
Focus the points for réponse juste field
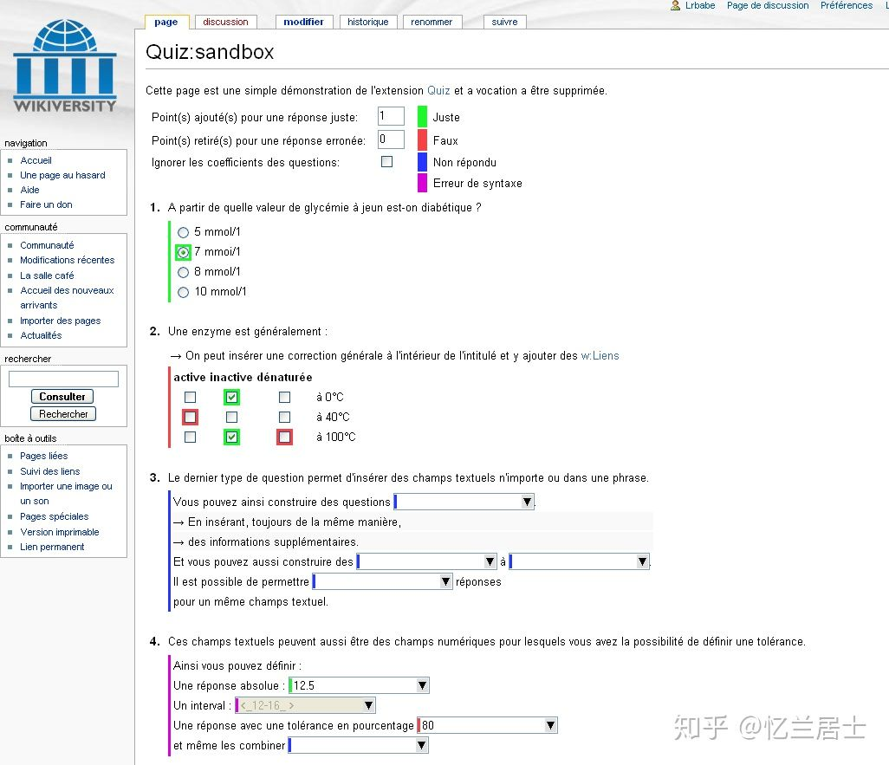pyautogui.click(x=391, y=116)
